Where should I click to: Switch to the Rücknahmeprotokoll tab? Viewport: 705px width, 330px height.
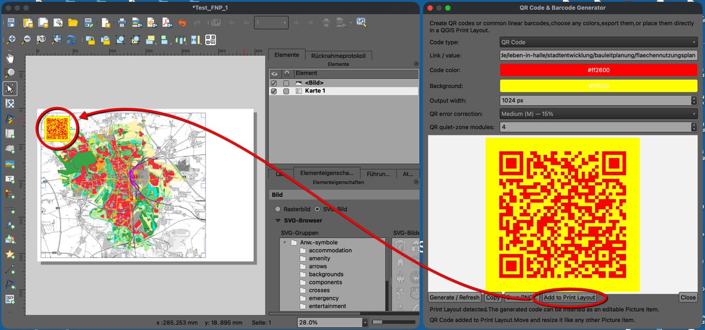pyautogui.click(x=338, y=56)
